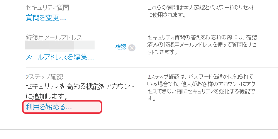Click the セキュリティ質問 section heading
The width and height of the screenshot is (278, 139).
pyautogui.click(x=47, y=8)
